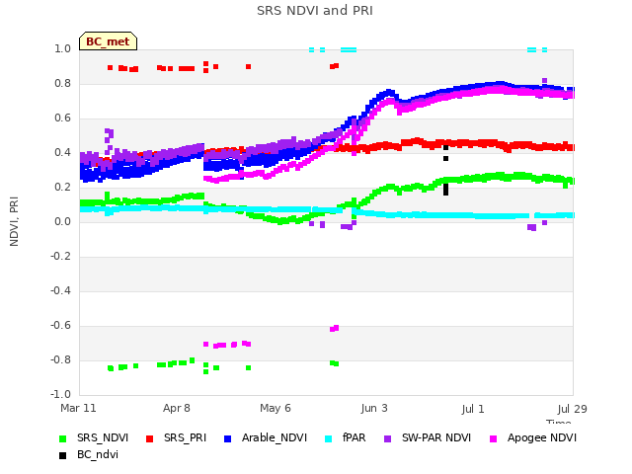Toggle the SRS_NDVI series label
632x474 pixels.
coord(103,438)
